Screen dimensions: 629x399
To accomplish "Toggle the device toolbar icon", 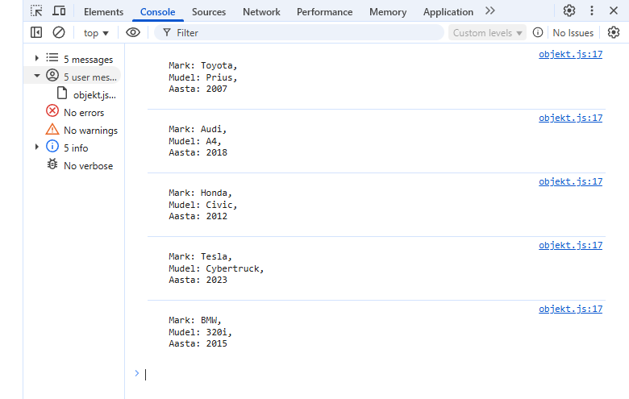I will click(59, 11).
